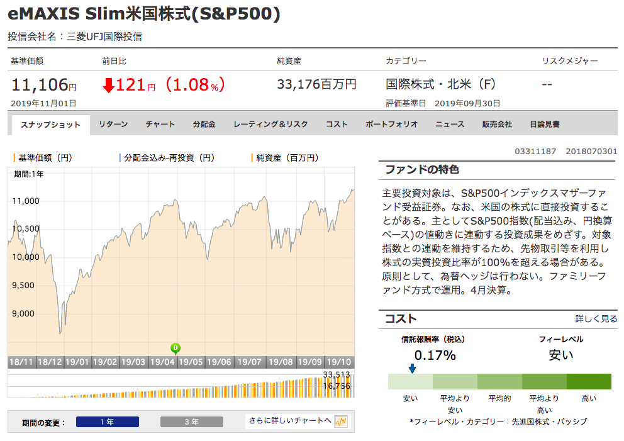
Task: Click the 33,176百万円 net assets value
Action: pyautogui.click(x=317, y=84)
